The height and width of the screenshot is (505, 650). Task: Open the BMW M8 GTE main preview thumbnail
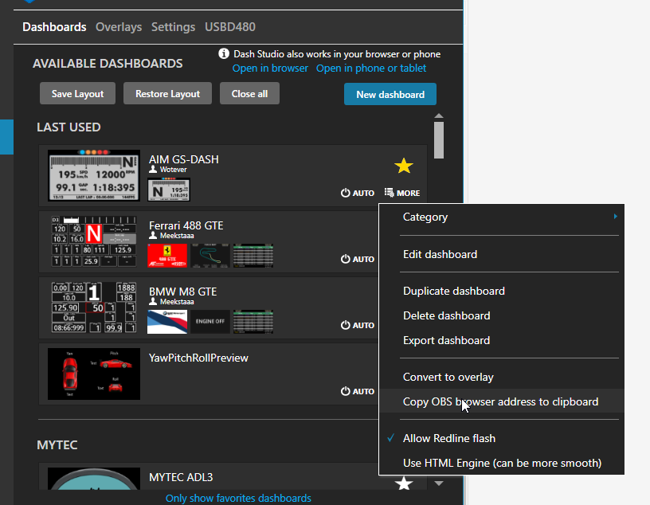[x=94, y=307]
